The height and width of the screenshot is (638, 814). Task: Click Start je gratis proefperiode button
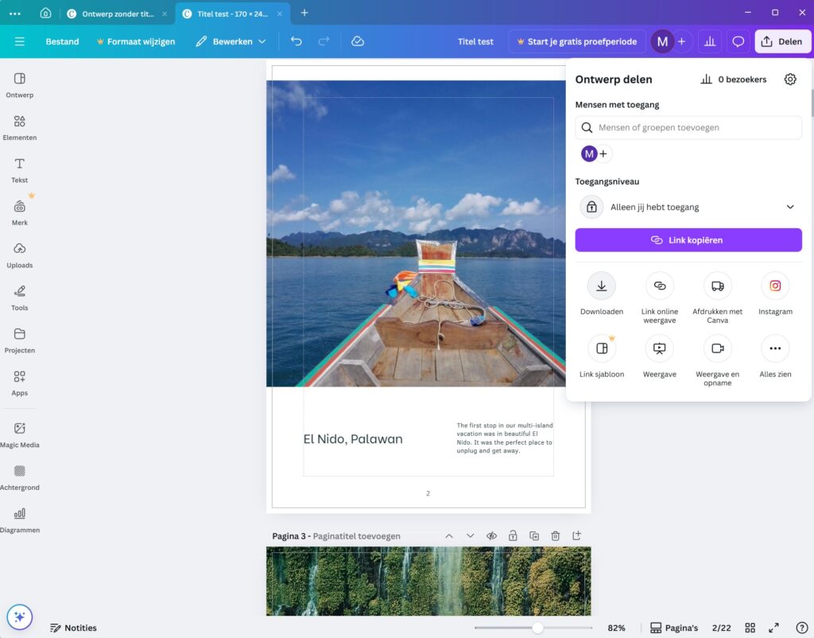(576, 41)
